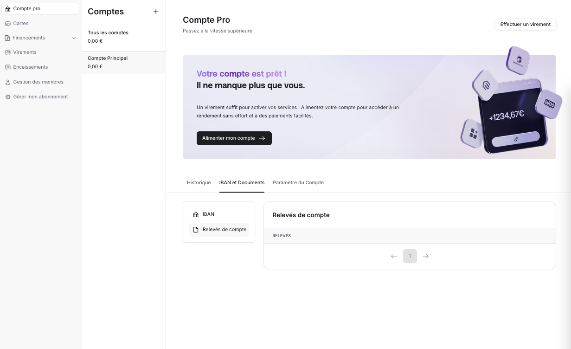Click the Gestion des membres person icon
Viewport: 571px width, 349px height.
click(8, 82)
